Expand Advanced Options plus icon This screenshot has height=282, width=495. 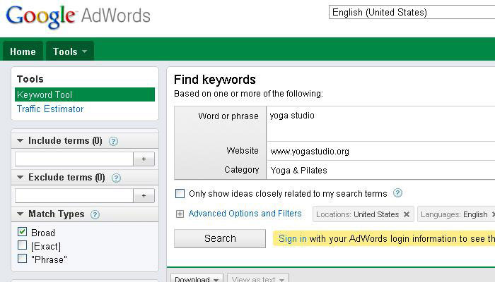pyautogui.click(x=180, y=214)
